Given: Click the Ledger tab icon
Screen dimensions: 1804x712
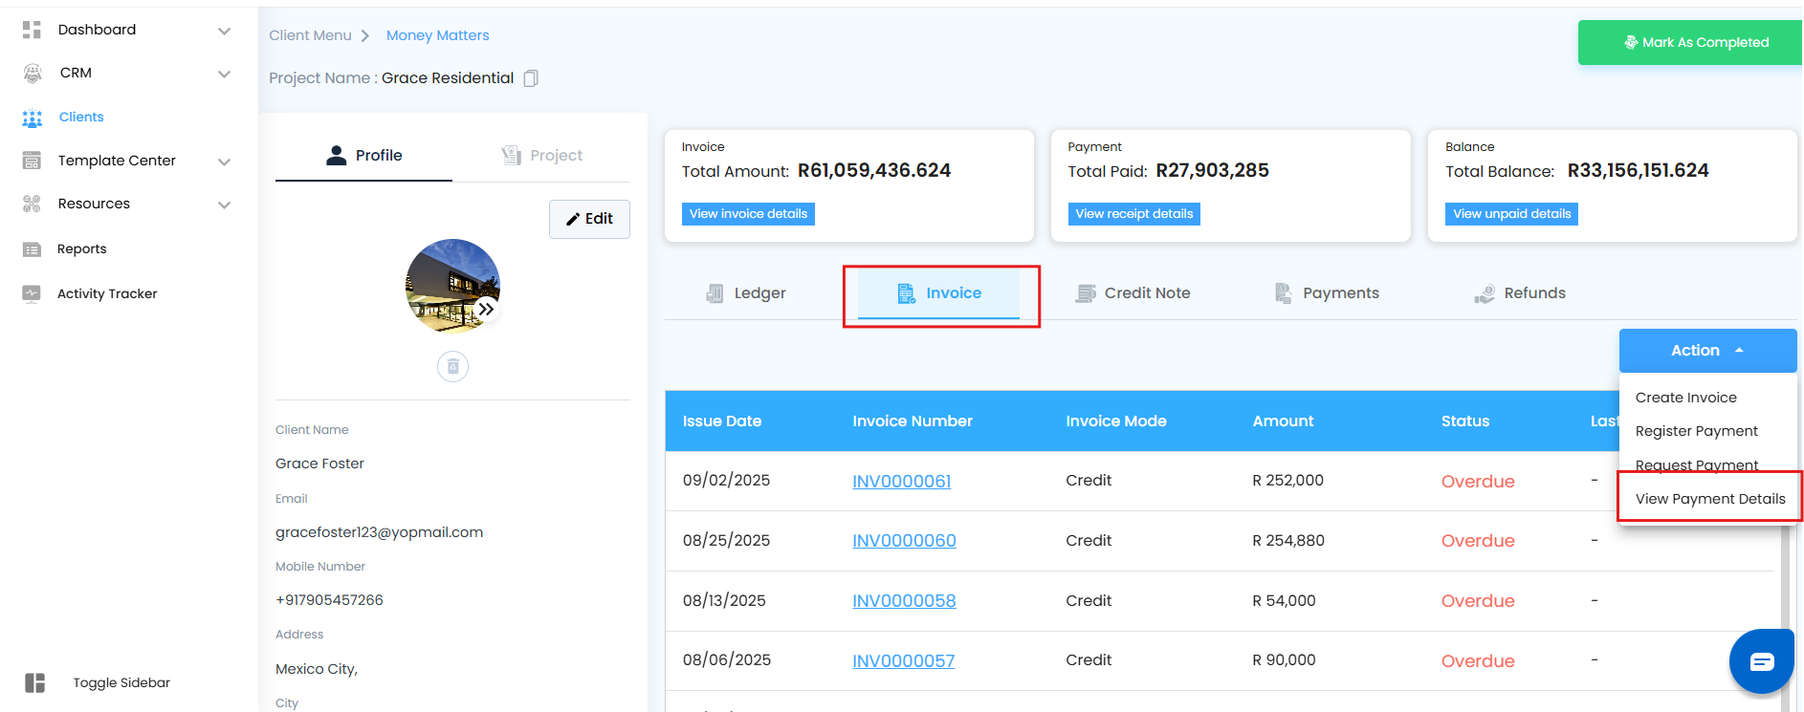Looking at the screenshot, I should tap(715, 293).
